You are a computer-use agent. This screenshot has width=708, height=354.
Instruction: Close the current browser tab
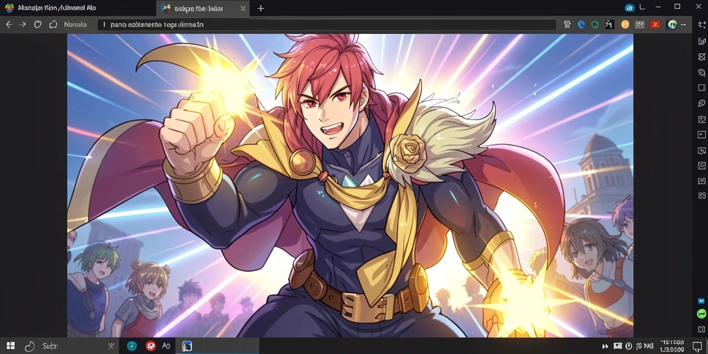243,8
